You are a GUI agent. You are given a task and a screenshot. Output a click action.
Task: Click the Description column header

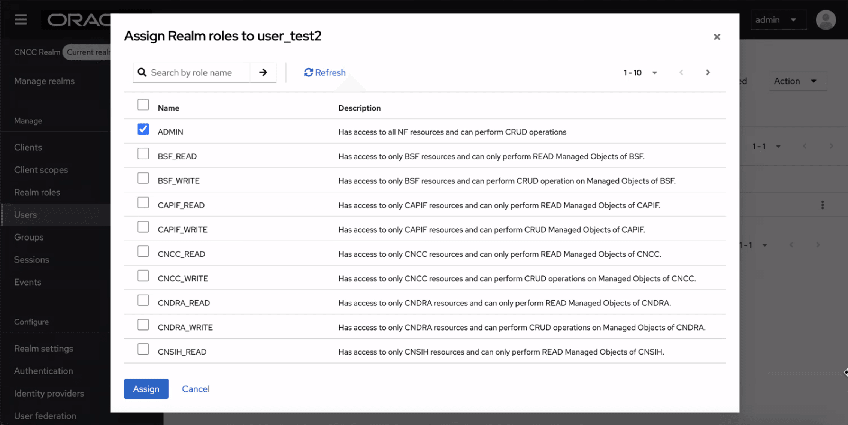point(360,108)
